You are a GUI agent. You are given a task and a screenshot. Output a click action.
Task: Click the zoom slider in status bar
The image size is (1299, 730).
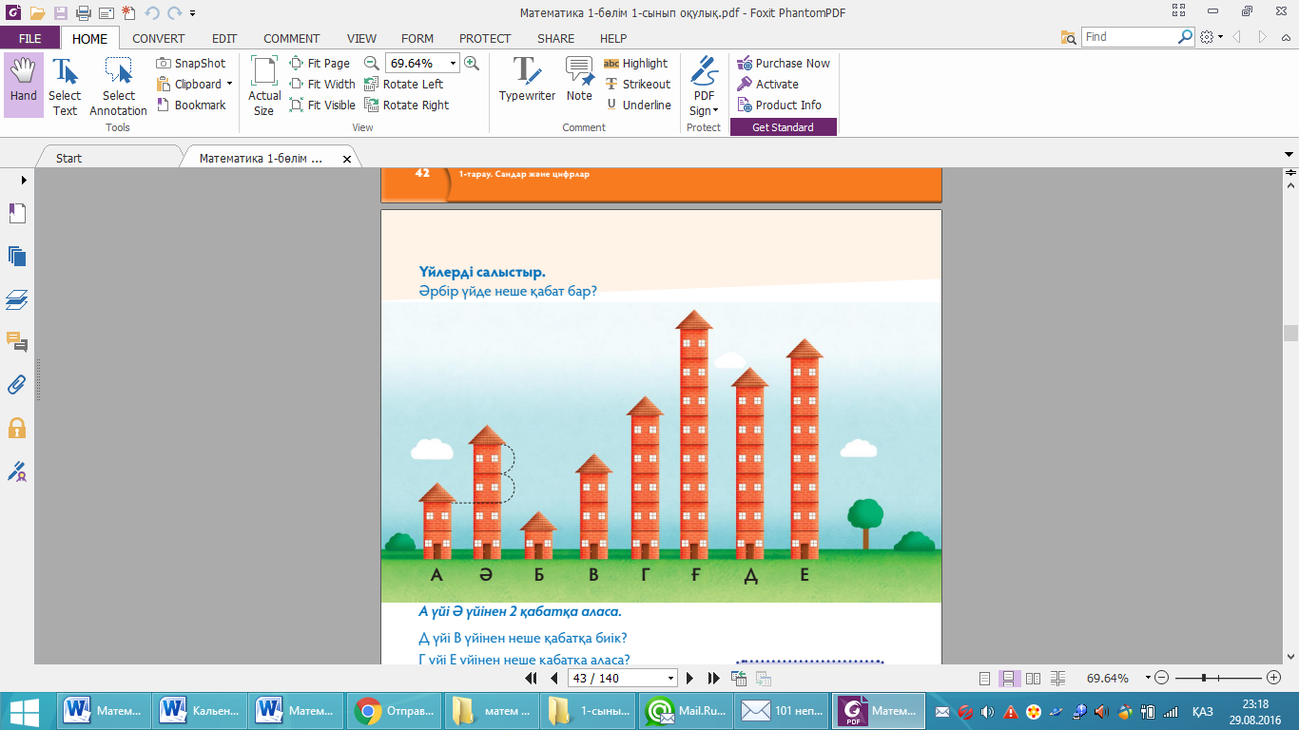tap(1204, 678)
